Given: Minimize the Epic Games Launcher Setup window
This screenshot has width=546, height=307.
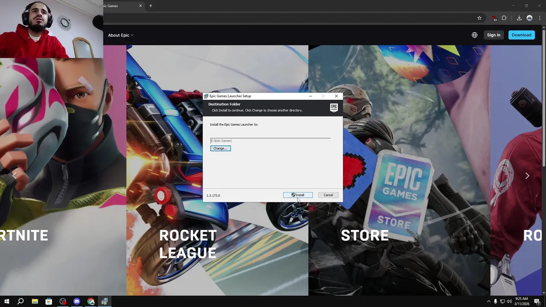Looking at the screenshot, I should [311, 96].
